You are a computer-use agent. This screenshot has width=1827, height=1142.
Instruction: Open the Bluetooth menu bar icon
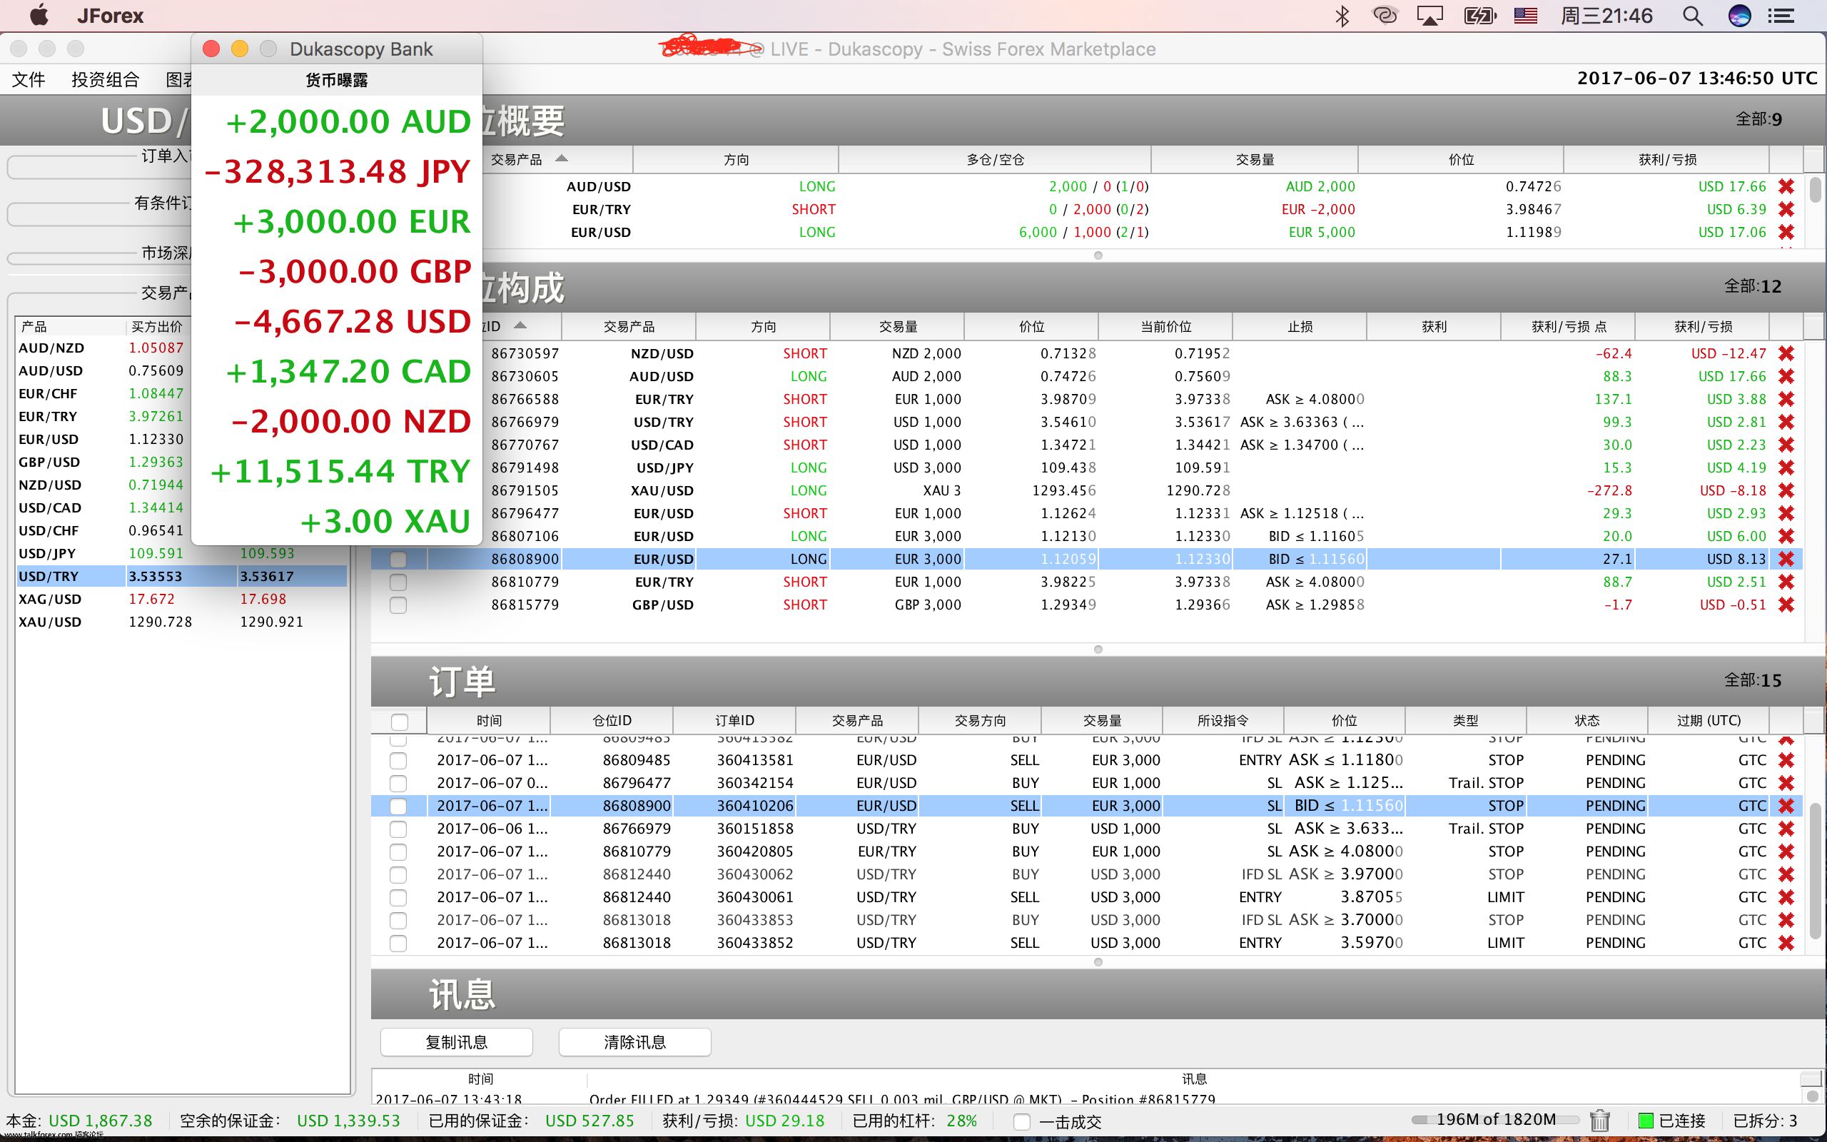(1342, 16)
